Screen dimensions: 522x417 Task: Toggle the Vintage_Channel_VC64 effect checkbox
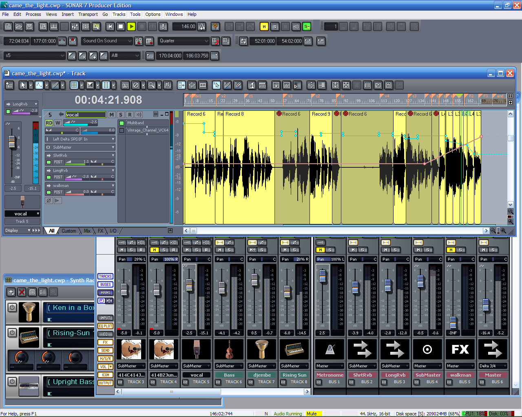(122, 130)
